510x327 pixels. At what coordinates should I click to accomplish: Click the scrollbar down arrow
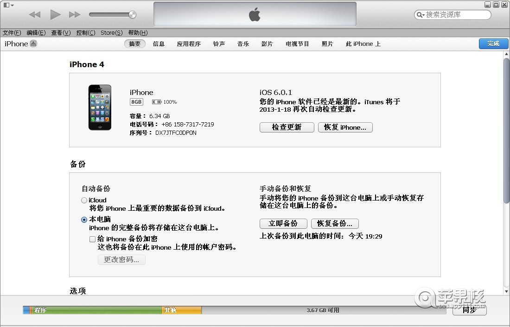click(506, 292)
